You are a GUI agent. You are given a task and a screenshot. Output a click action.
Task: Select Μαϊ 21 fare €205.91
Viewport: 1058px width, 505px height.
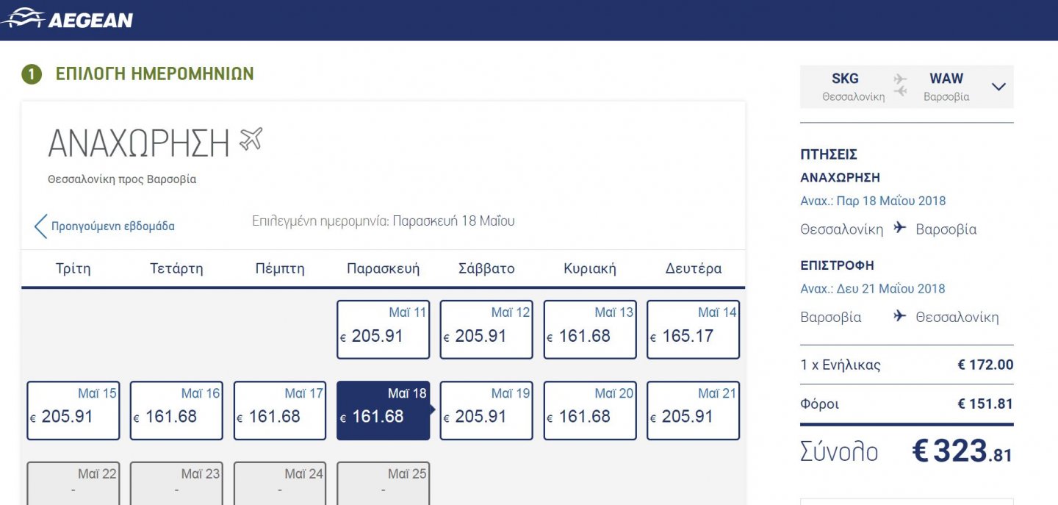coord(693,410)
